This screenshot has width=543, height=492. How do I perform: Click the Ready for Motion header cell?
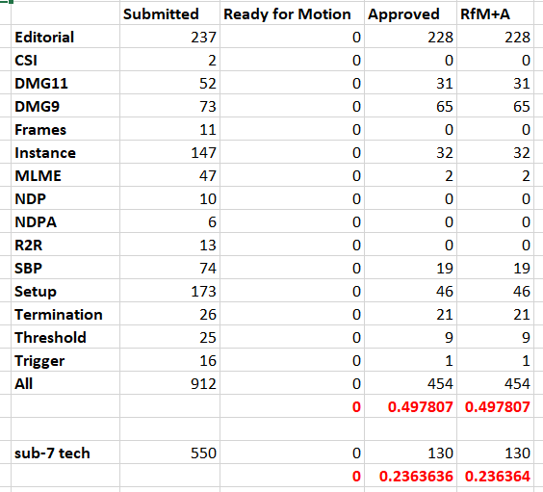click(x=292, y=13)
